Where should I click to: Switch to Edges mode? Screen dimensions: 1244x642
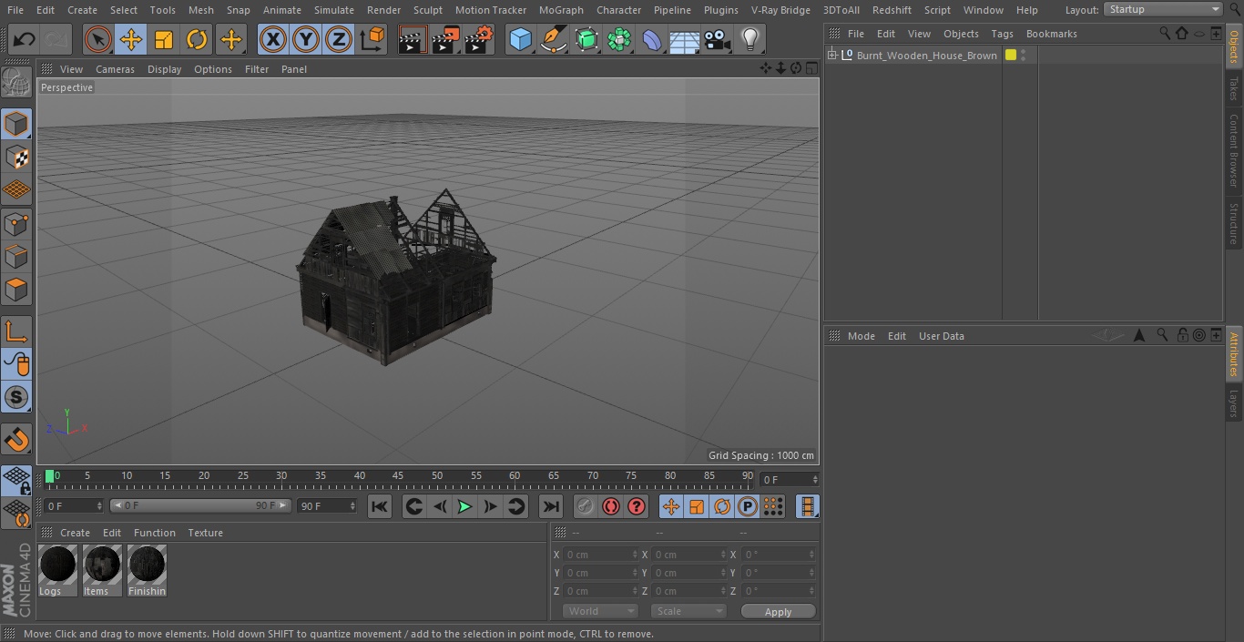[x=16, y=257]
